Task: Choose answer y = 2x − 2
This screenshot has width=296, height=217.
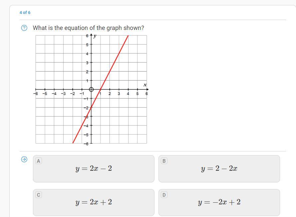Action: [x=94, y=169]
